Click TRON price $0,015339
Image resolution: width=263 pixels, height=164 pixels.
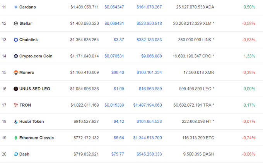(x=114, y=105)
